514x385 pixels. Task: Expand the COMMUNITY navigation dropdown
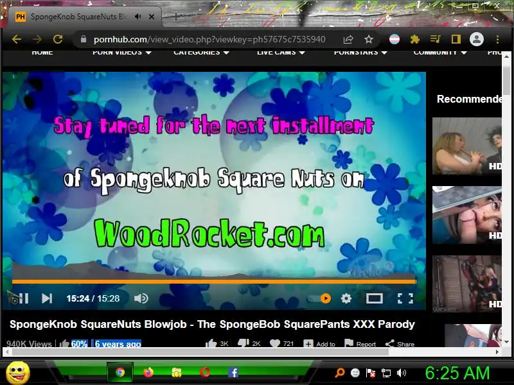[440, 53]
